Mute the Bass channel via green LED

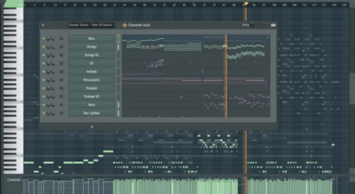click(44, 39)
